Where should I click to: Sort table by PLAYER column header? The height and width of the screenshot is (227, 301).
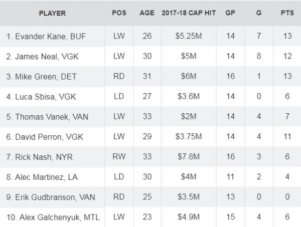(x=52, y=14)
